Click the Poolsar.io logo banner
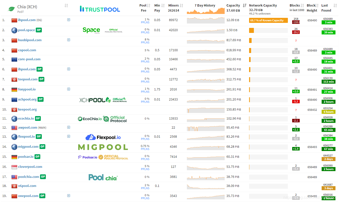Screen dimensions: 339x202 (x=103, y=157)
